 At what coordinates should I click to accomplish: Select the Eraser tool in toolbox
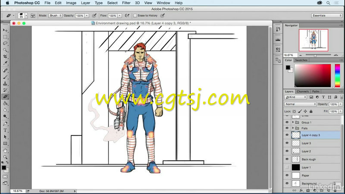(5, 97)
